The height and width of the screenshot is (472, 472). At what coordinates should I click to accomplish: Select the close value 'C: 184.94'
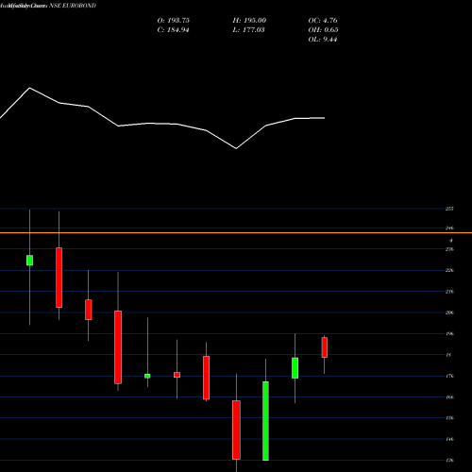pos(173,30)
